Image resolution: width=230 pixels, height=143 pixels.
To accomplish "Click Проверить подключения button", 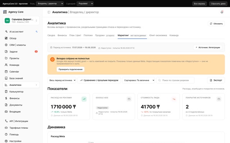I will (x=70, y=69).
